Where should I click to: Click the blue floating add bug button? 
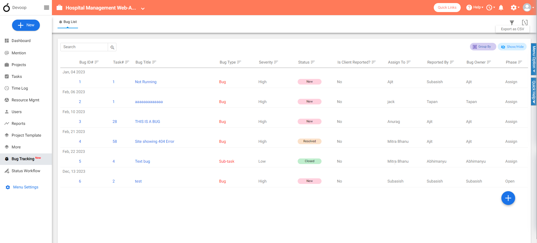[508, 198]
